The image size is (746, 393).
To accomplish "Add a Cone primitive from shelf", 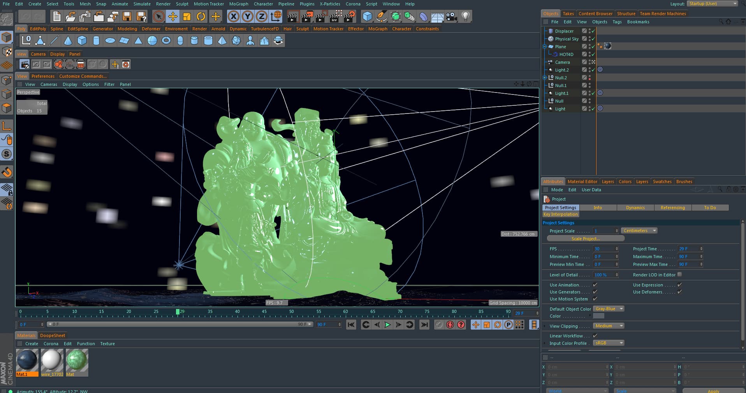I will pos(68,40).
